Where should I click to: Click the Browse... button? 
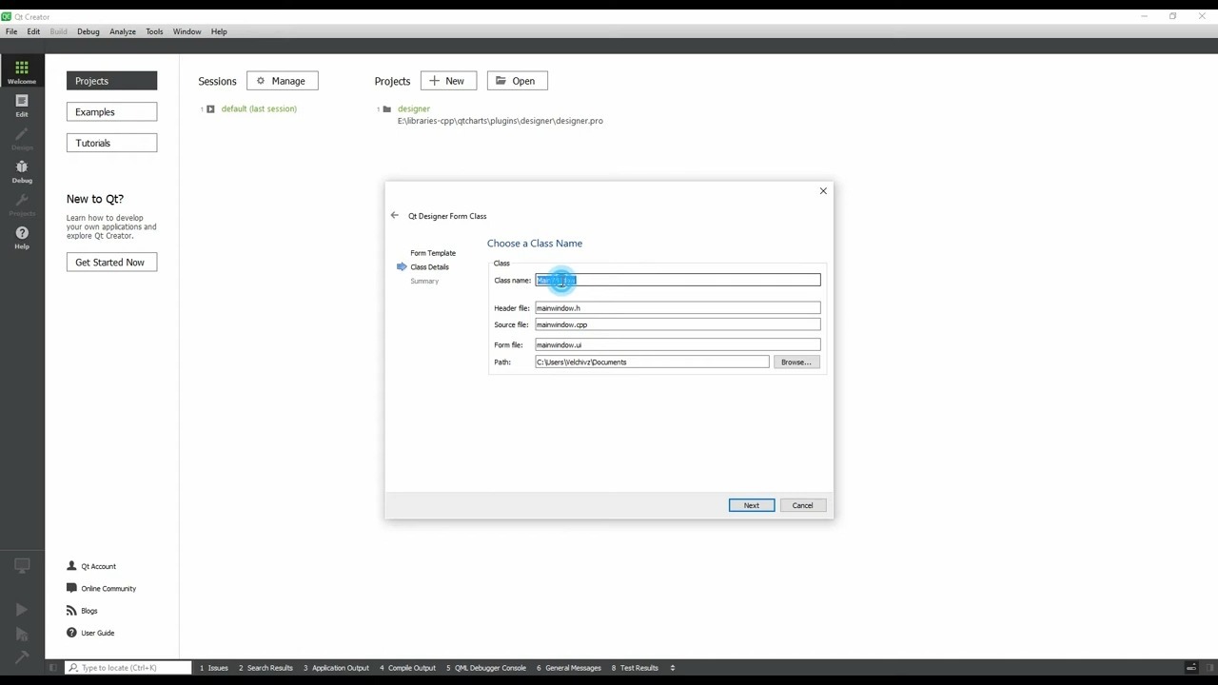pos(796,362)
